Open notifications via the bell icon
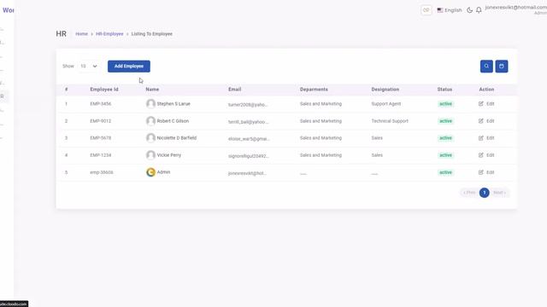 click(x=479, y=10)
